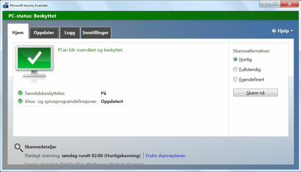Click the 'Skannedetaljer' heading
Viewport: 301px width, 172px height.
coord(41,147)
